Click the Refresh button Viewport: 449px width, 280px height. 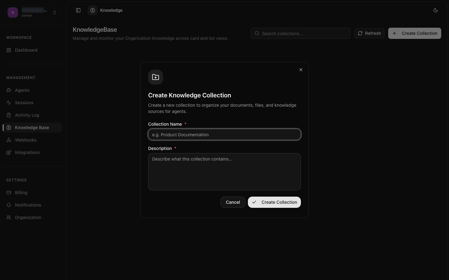[369, 33]
